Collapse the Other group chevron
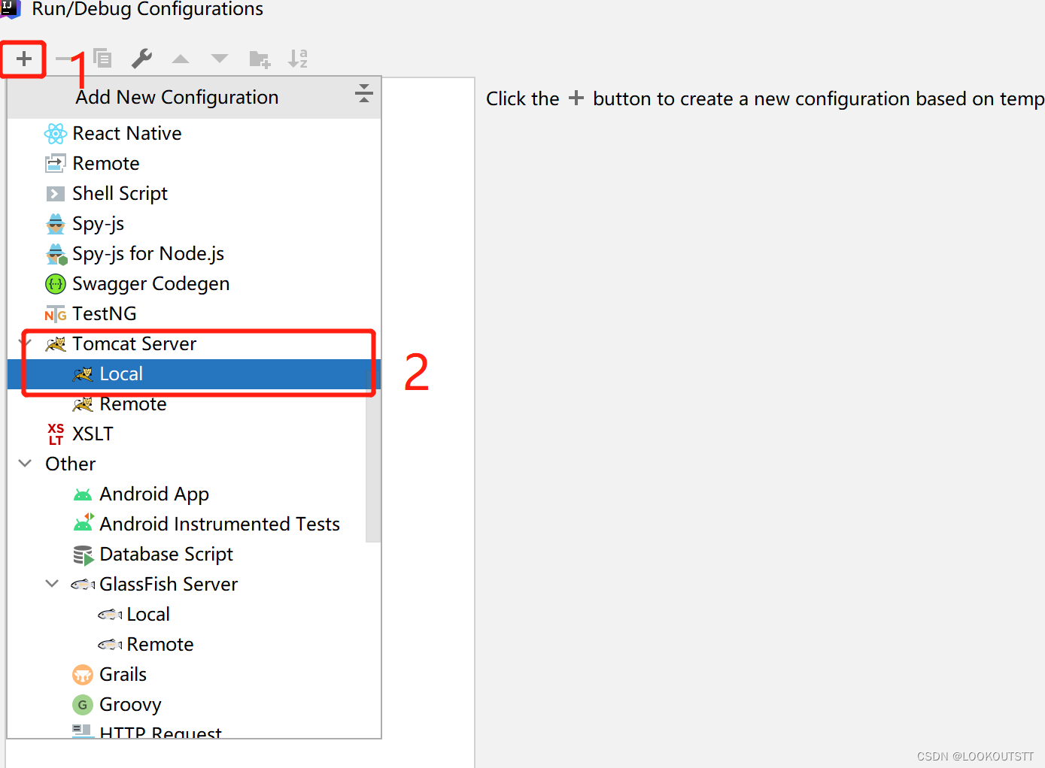 pos(25,464)
